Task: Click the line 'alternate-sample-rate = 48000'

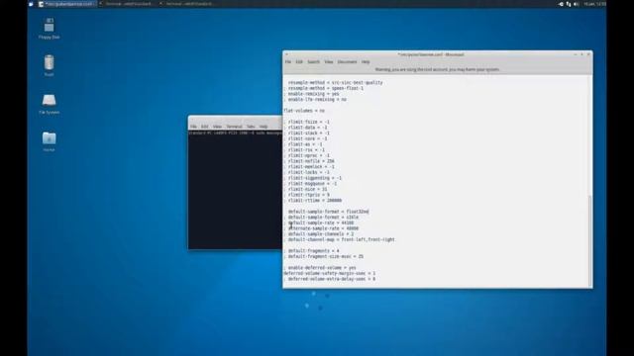Action: coord(321,228)
